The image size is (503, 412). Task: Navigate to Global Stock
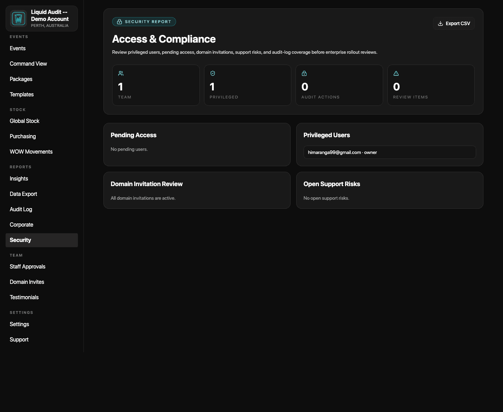(42, 121)
